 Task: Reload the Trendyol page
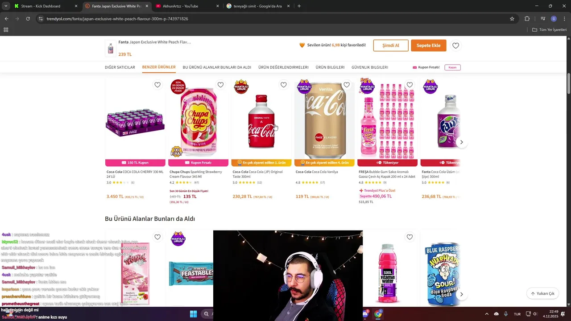pyautogui.click(x=28, y=19)
